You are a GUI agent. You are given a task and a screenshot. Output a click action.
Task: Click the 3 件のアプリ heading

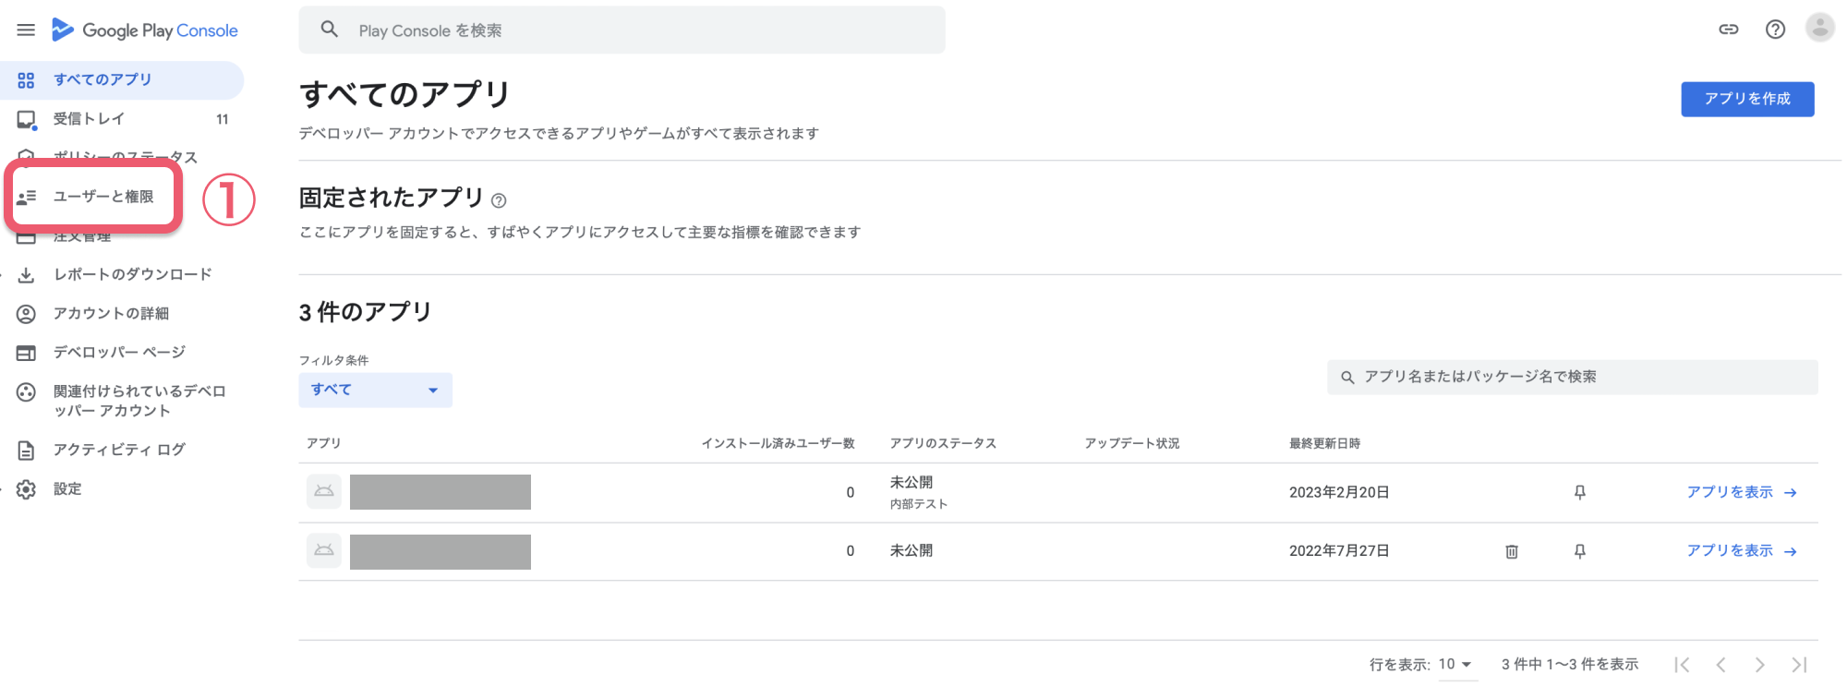point(366,312)
